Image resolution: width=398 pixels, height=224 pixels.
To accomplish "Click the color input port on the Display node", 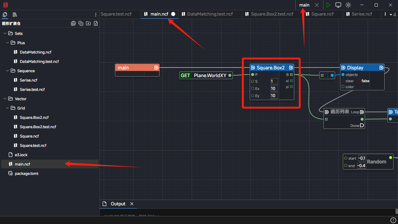I will (343, 87).
